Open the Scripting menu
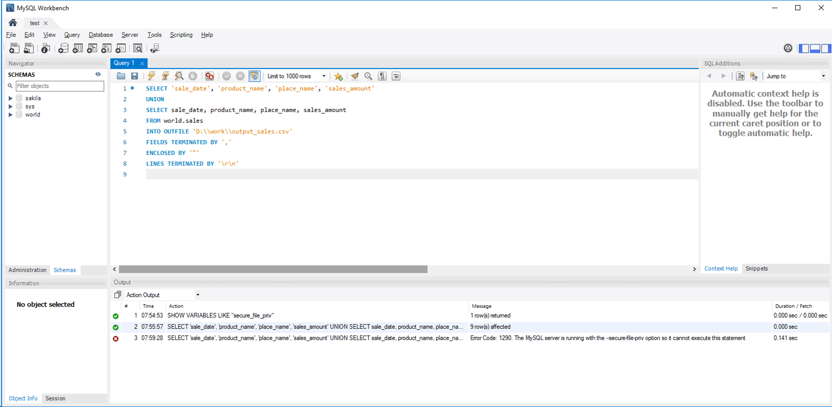The width and height of the screenshot is (832, 407). coord(181,35)
